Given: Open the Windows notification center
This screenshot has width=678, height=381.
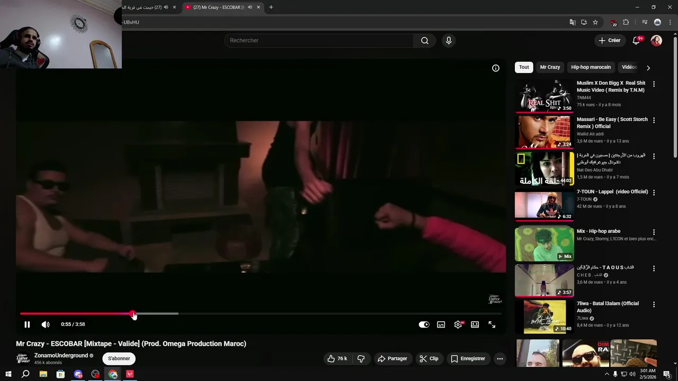Looking at the screenshot, I should pos(667,374).
